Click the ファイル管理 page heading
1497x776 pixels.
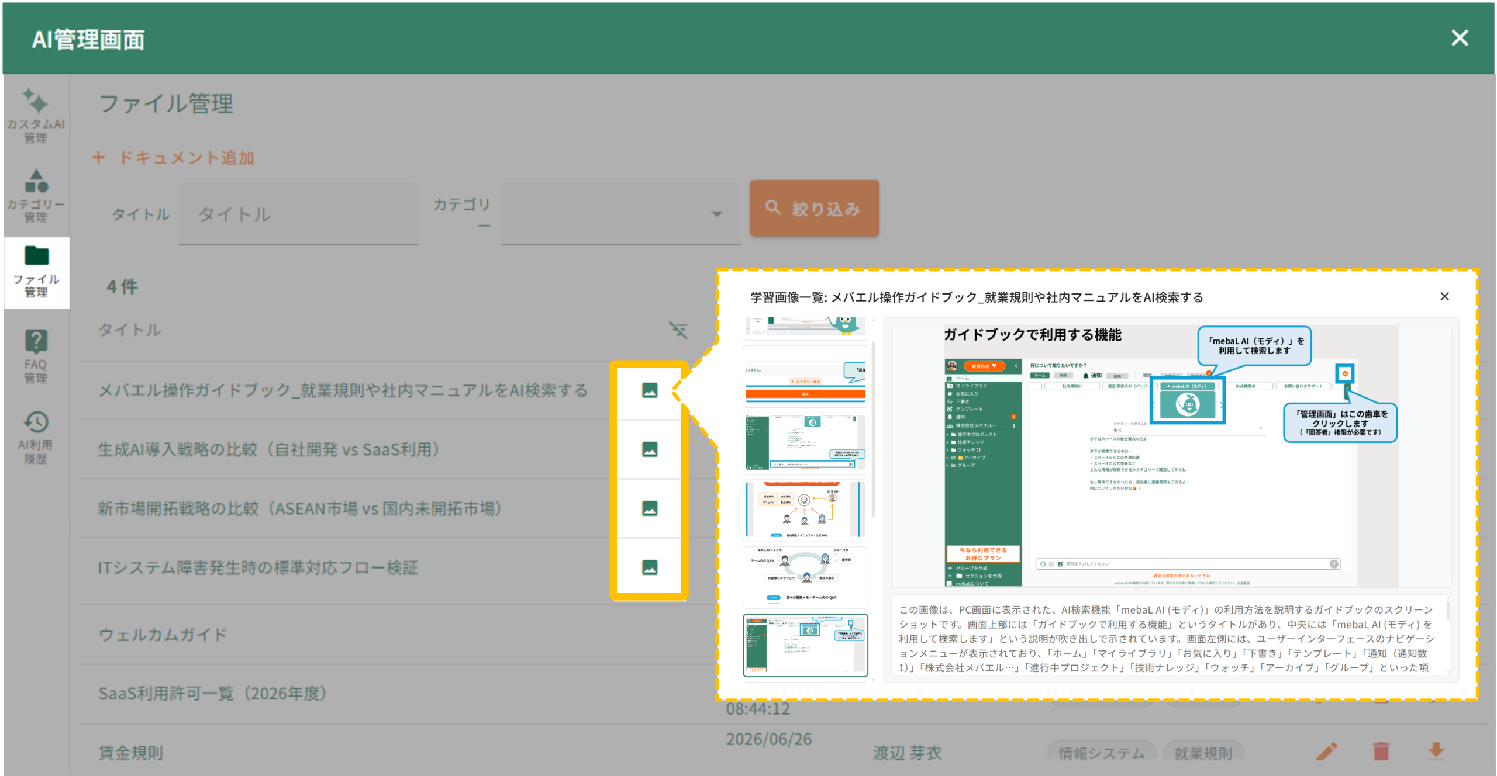click(x=166, y=104)
